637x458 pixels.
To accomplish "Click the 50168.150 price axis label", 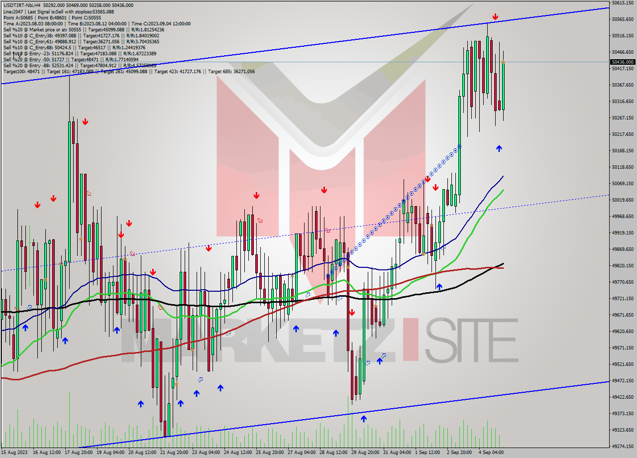I will [623, 151].
